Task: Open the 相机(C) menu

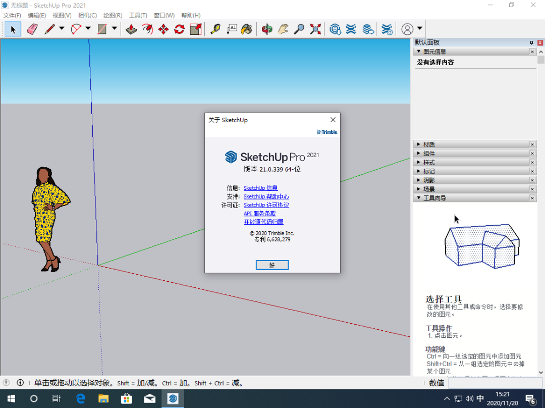Action: click(87, 15)
